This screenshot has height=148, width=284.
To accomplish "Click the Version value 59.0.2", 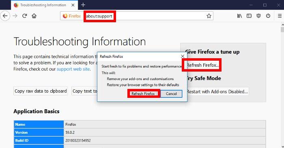I will 70,133.
